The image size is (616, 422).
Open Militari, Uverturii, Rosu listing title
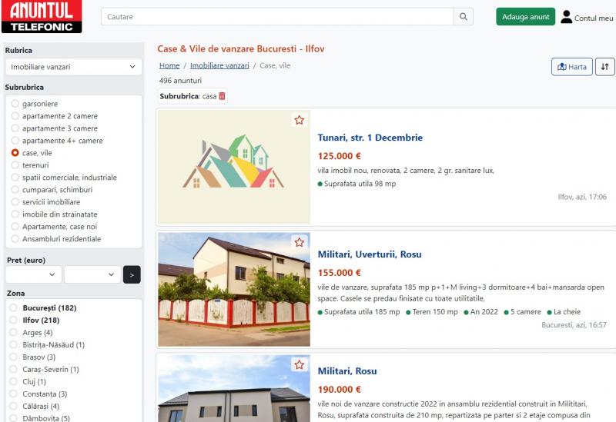click(370, 254)
